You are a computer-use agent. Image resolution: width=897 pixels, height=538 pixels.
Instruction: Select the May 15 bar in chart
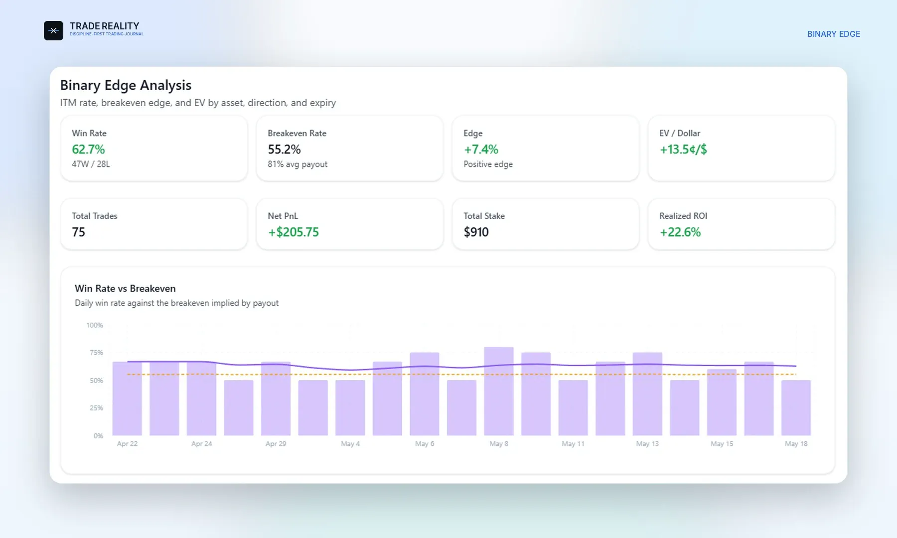[722, 403]
